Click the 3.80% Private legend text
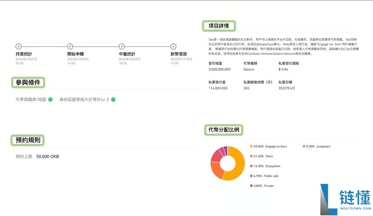The image size is (373, 216). (263, 186)
